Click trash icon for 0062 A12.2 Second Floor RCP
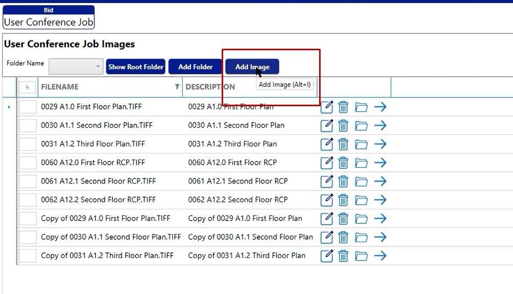 (x=343, y=200)
